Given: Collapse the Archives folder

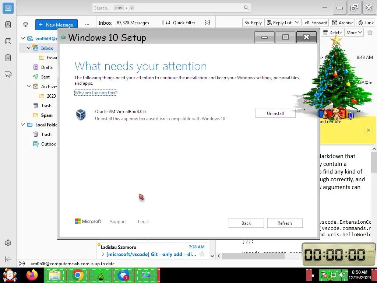Looking at the screenshot, I should (x=29, y=86).
